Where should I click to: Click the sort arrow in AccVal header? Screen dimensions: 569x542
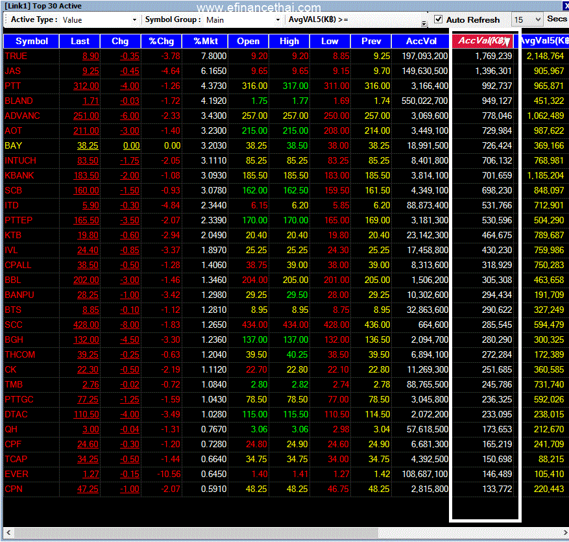point(507,42)
